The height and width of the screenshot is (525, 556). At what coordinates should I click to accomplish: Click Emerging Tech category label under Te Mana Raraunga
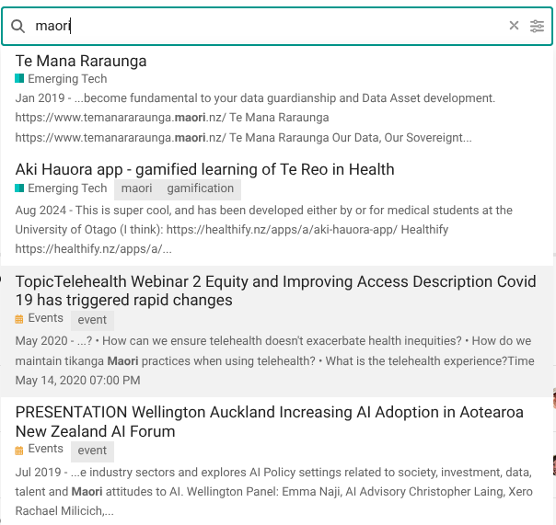click(x=67, y=79)
